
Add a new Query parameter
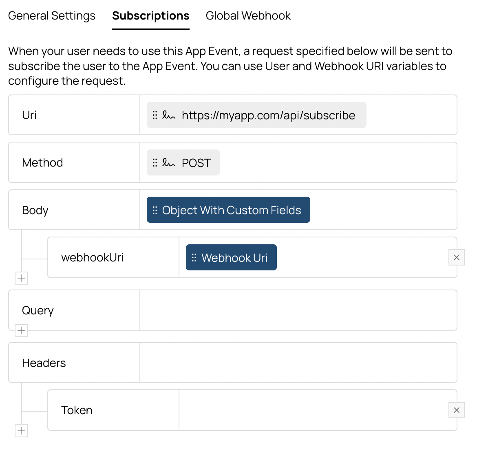21,331
